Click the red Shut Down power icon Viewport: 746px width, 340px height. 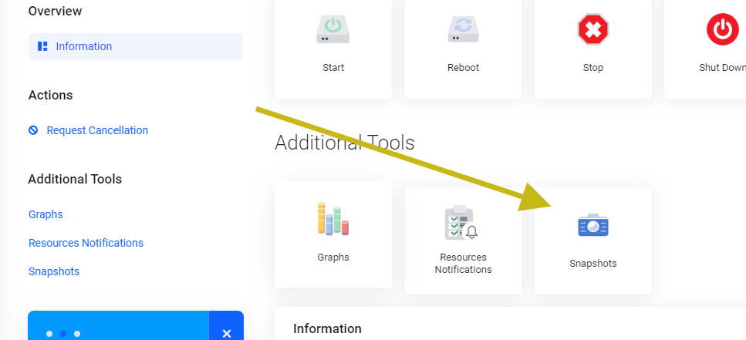click(722, 29)
